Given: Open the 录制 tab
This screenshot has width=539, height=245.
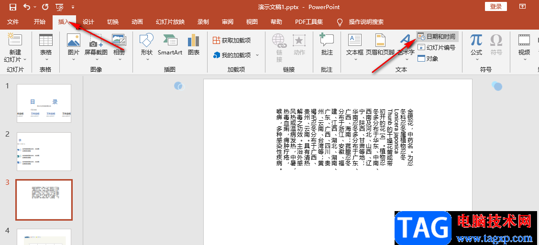Looking at the screenshot, I should pyautogui.click(x=203, y=22).
